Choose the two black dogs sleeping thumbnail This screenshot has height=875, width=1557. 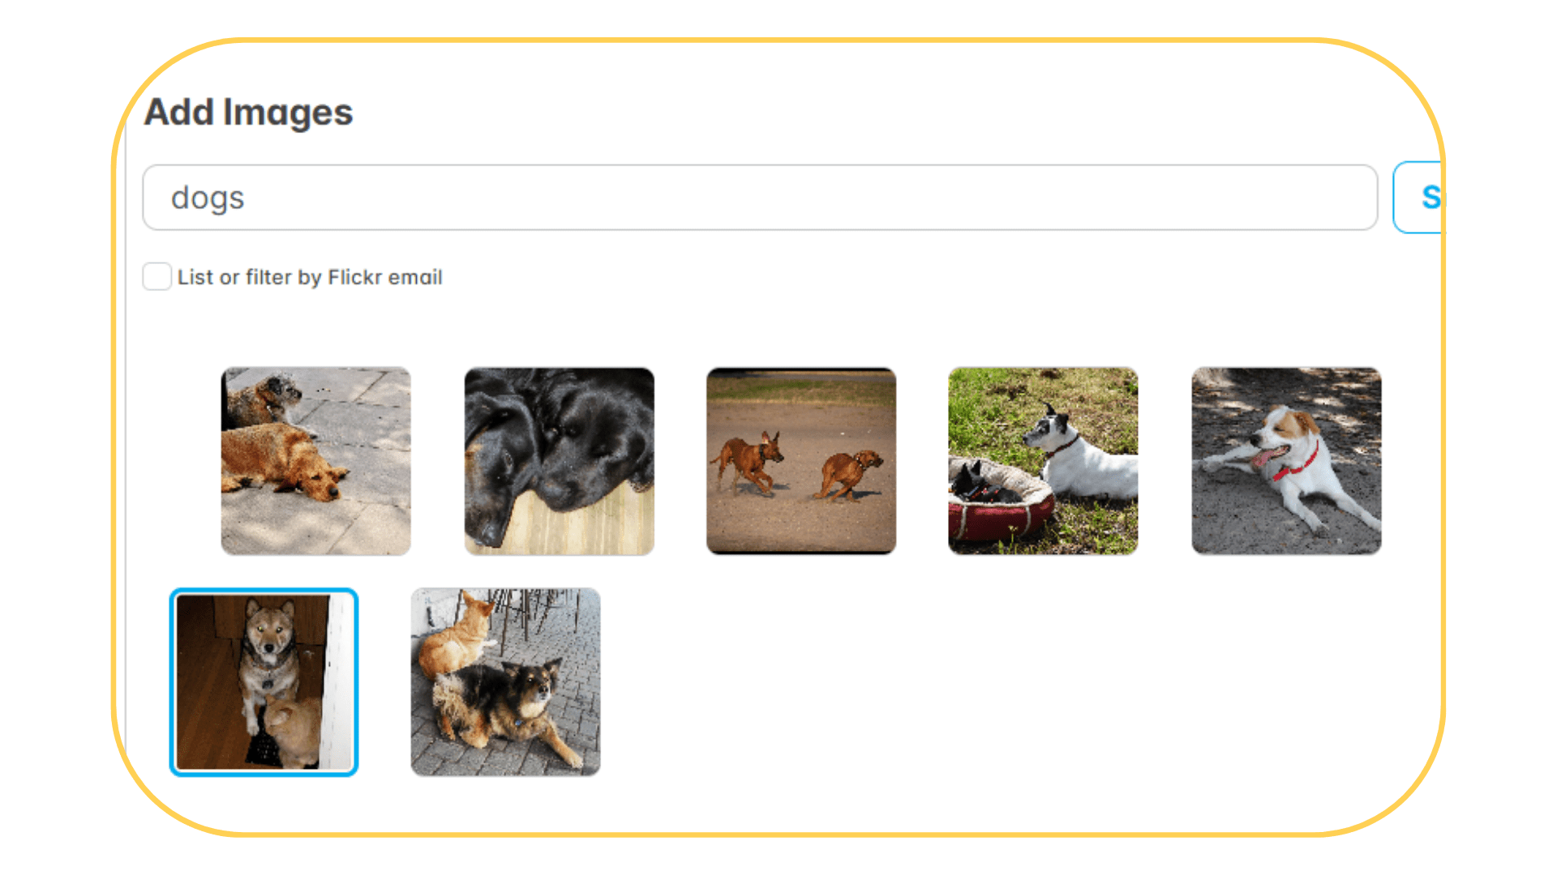(560, 461)
